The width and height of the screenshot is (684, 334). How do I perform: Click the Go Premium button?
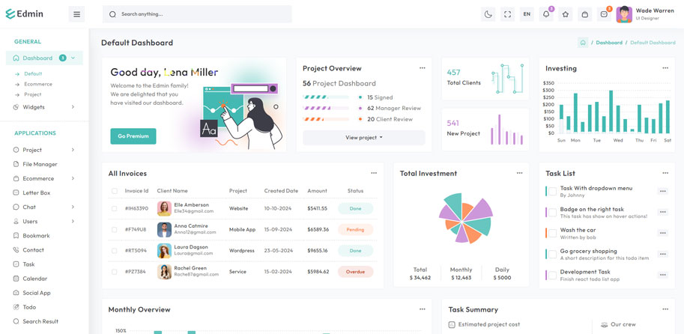click(133, 136)
